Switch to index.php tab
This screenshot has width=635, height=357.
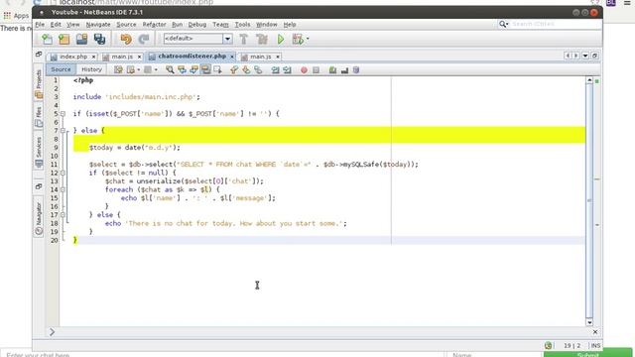coord(72,57)
